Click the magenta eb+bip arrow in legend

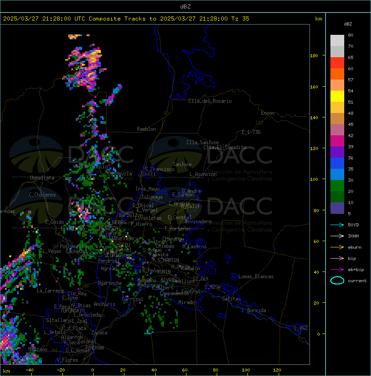(337, 270)
